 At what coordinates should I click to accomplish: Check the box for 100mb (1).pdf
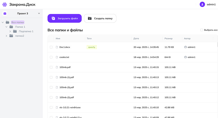[51, 77]
